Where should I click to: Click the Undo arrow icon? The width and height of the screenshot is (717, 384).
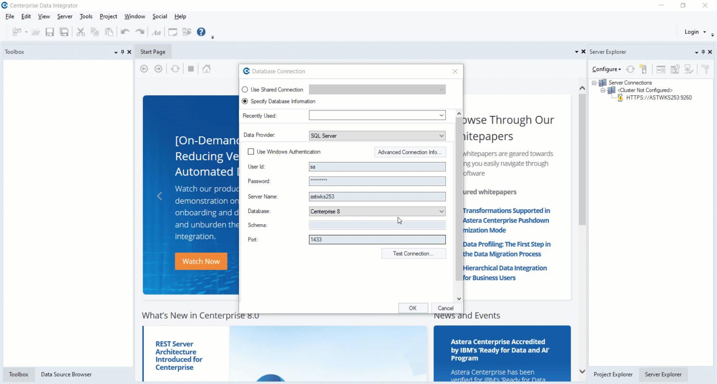125,32
